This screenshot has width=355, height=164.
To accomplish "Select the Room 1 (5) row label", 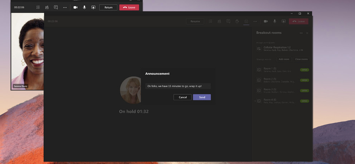I will click(270, 68).
